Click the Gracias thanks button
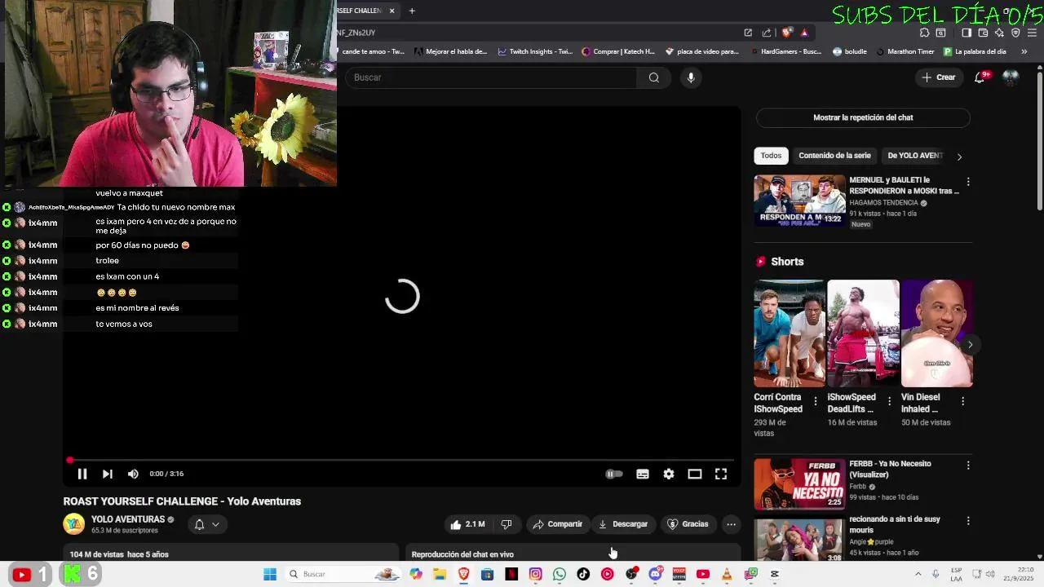The height and width of the screenshot is (587, 1044). click(688, 524)
